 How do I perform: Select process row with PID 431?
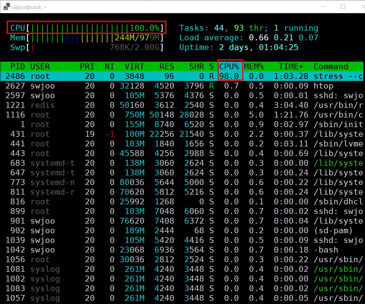click(182, 134)
